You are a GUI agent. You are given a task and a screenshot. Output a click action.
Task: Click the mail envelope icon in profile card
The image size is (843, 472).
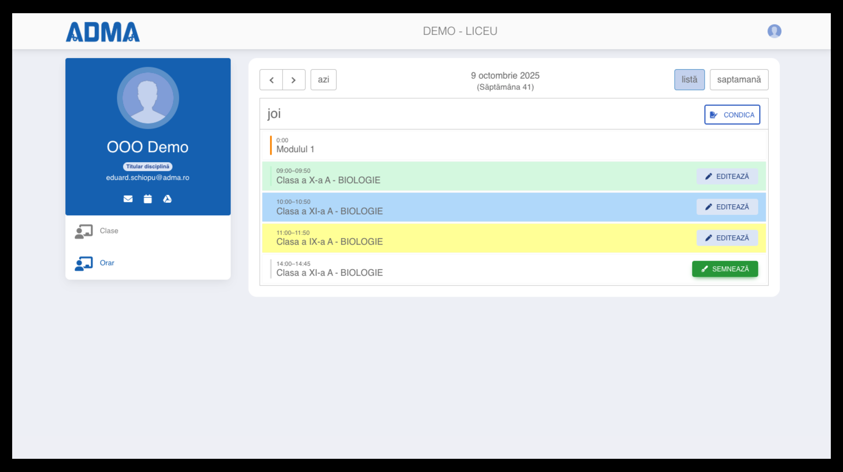pyautogui.click(x=128, y=199)
